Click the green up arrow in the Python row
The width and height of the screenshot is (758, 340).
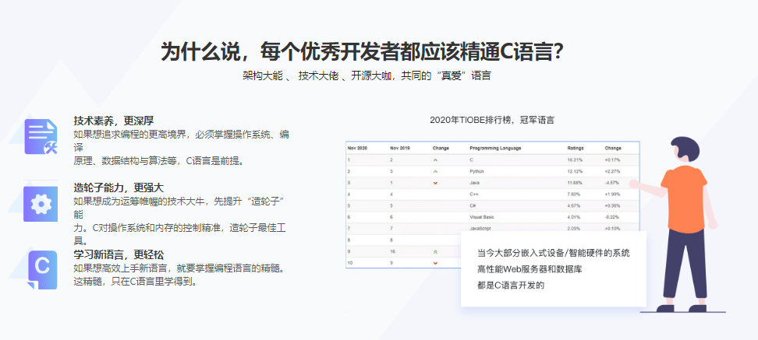(435, 171)
